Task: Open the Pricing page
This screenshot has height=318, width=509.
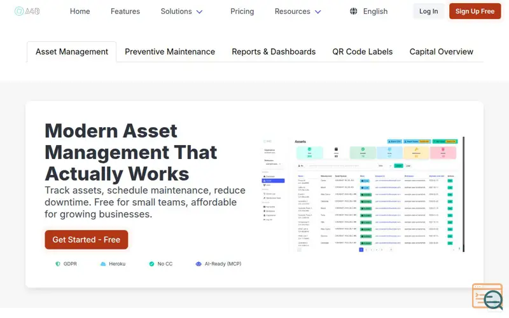Action: tap(242, 11)
